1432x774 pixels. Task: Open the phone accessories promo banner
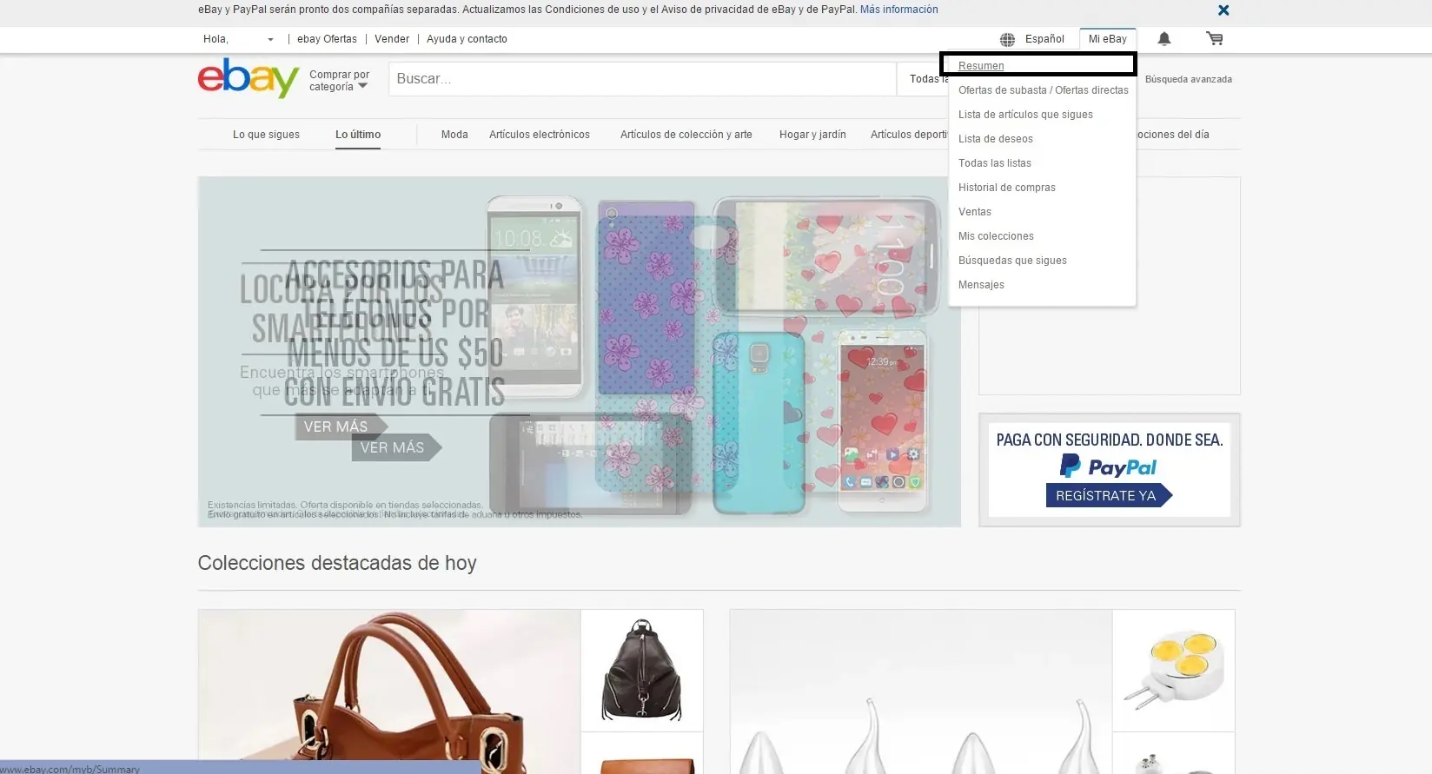pyautogui.click(x=580, y=352)
